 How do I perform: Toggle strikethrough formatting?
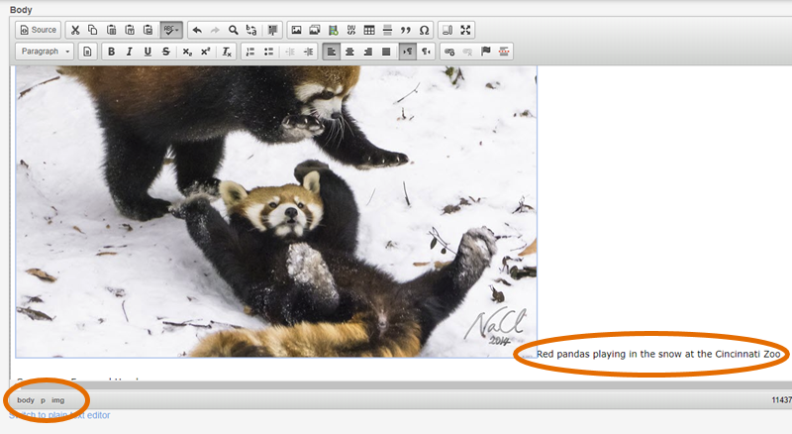pyautogui.click(x=165, y=52)
